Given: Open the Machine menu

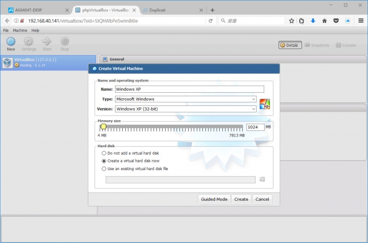Looking at the screenshot, I should 20,31.
